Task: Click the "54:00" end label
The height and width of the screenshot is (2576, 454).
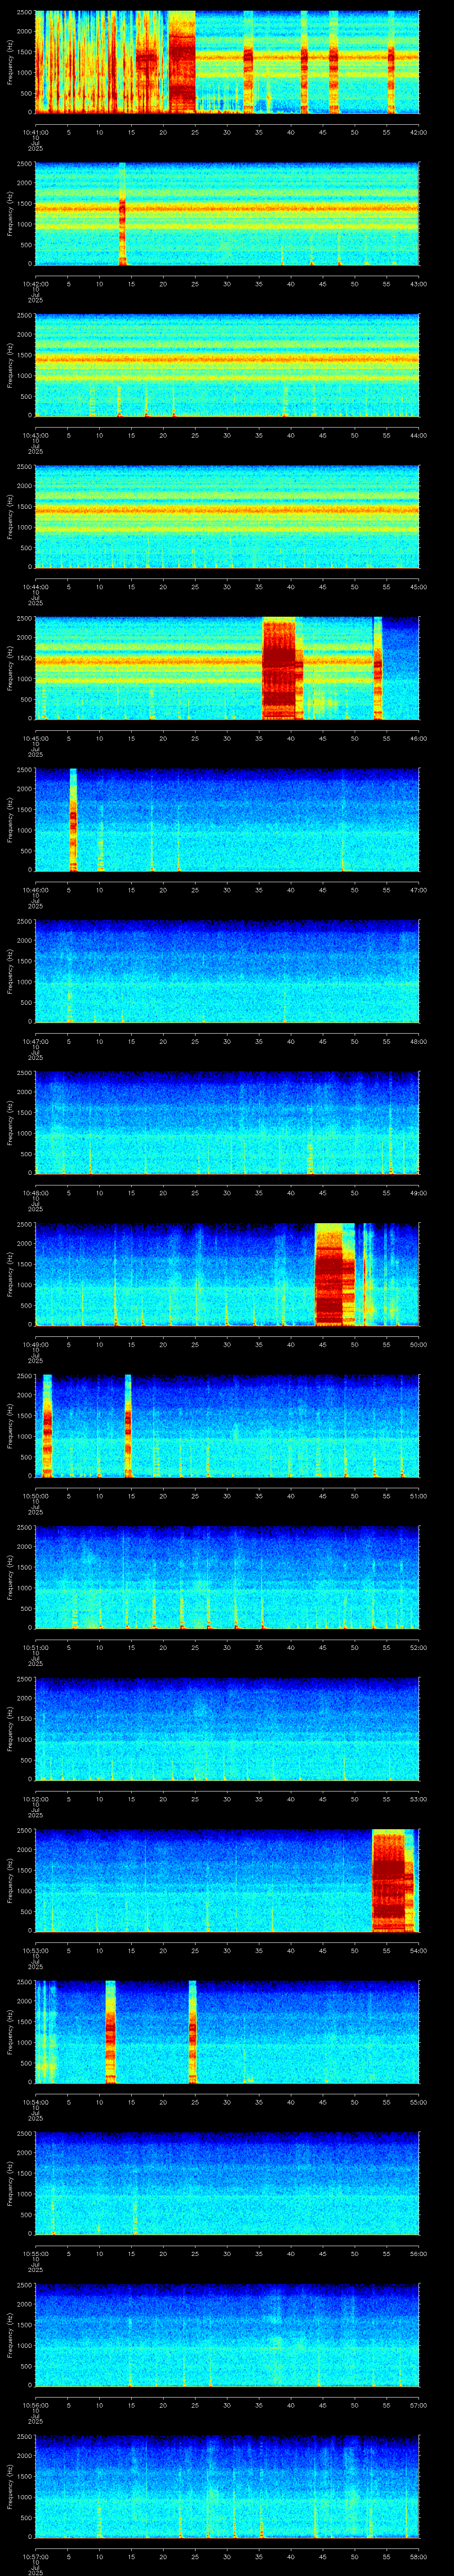Action: (x=418, y=1950)
